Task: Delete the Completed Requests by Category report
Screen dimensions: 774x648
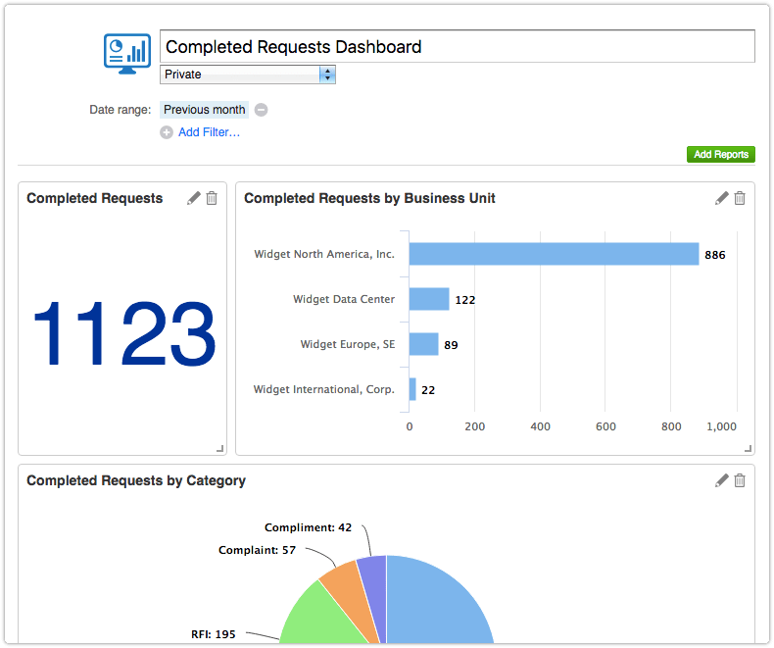Action: pos(740,480)
